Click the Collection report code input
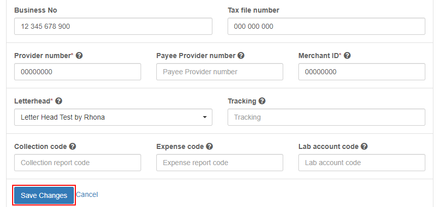 click(x=77, y=163)
